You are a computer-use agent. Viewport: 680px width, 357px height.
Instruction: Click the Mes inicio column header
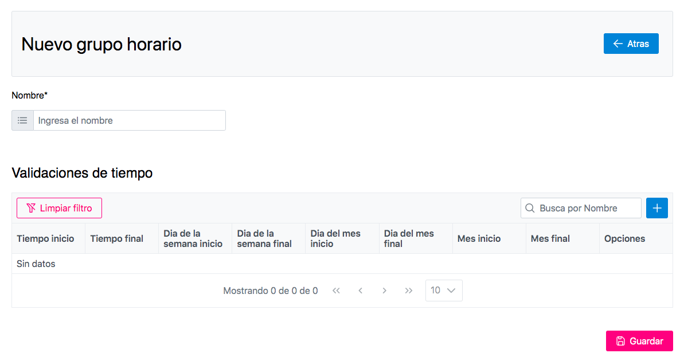(479, 238)
